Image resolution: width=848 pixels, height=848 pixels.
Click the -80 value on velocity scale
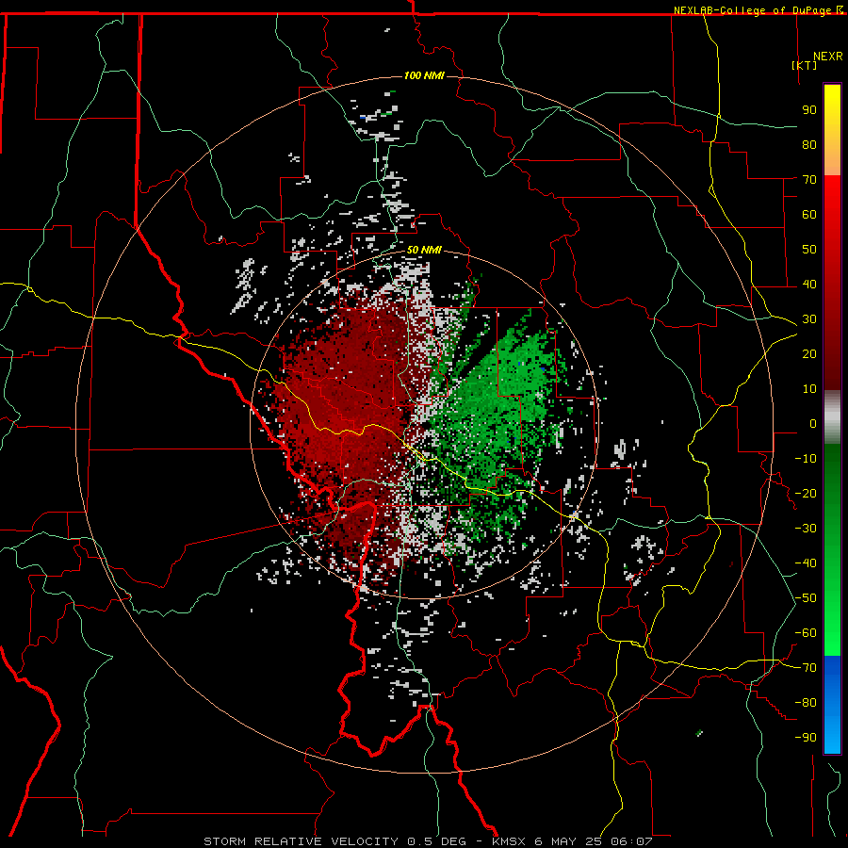click(806, 703)
